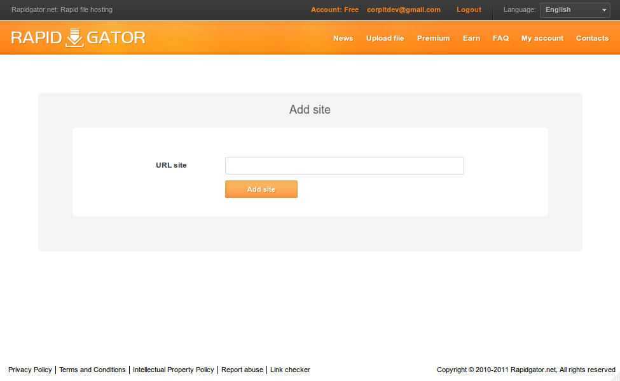
Task: Click the Logout link
Action: (x=469, y=10)
